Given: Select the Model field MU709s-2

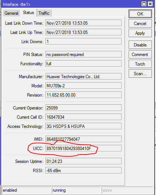Looking at the screenshot, I should click(x=84, y=86).
